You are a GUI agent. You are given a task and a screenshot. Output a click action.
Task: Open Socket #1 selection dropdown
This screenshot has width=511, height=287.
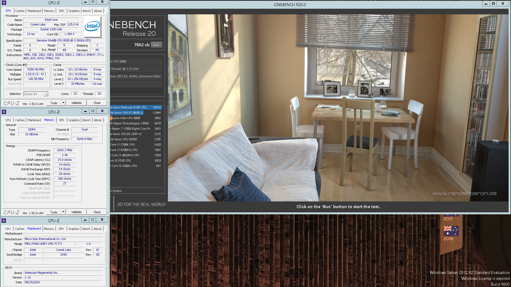click(x=46, y=94)
